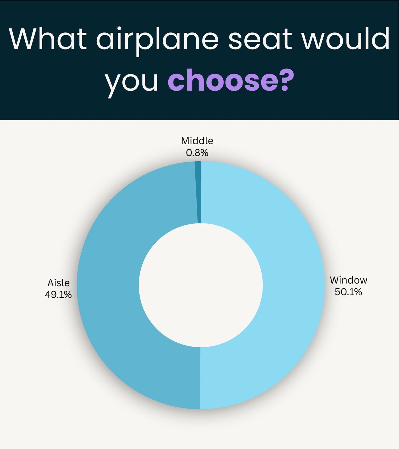Select the word "airplane" in the heading

(x=157, y=40)
